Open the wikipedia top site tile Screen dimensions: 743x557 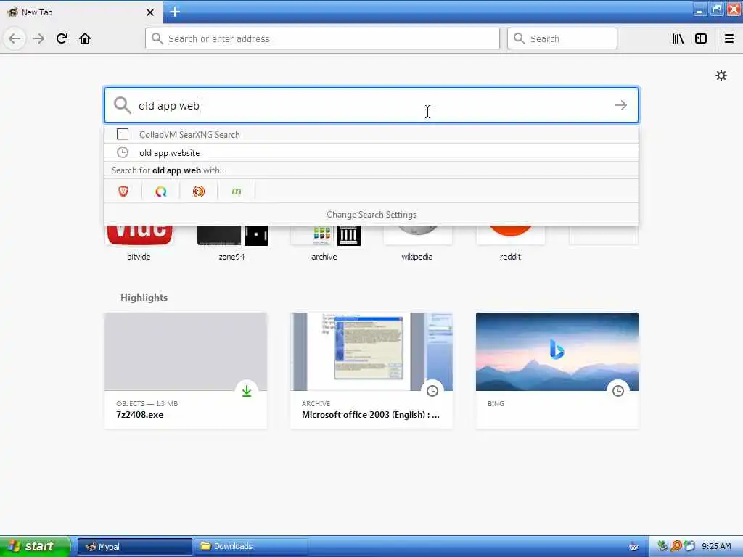(x=417, y=242)
